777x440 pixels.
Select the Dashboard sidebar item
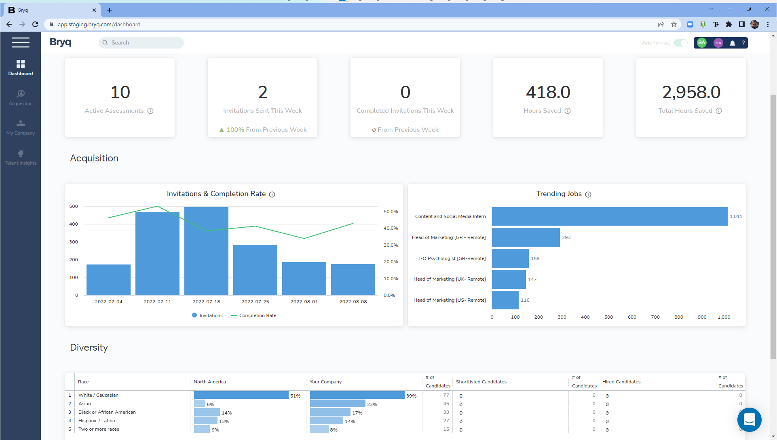(x=21, y=68)
